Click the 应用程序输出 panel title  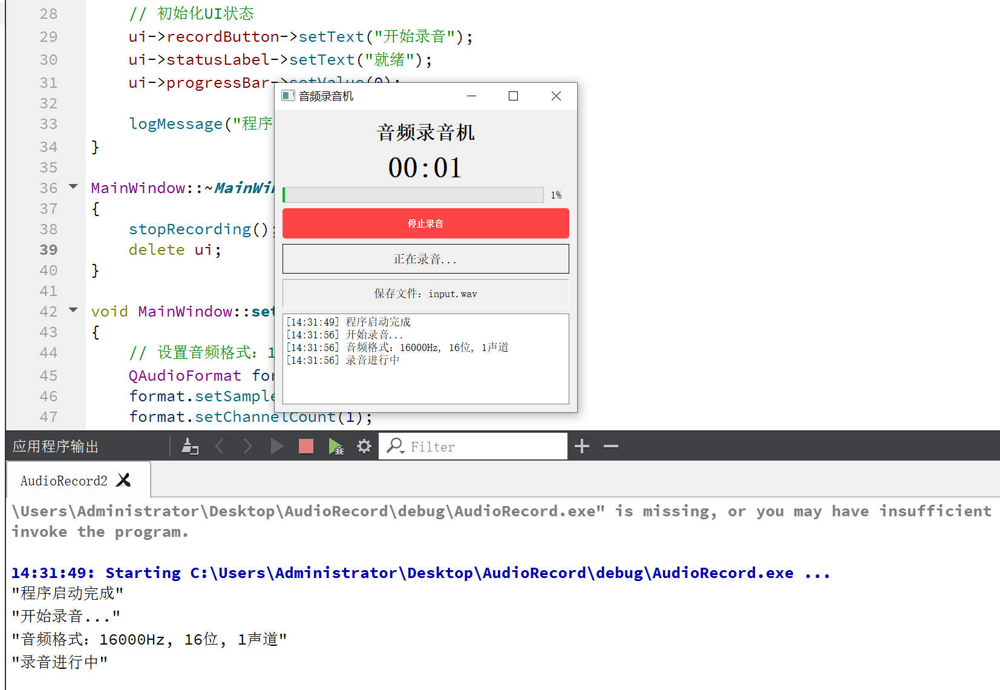[x=56, y=447]
